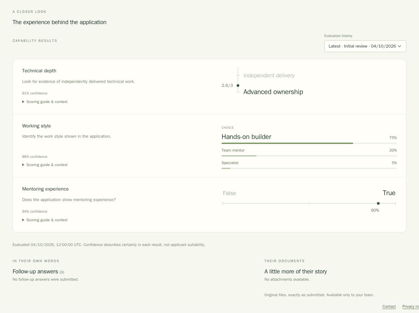Click the 'Mentoring experience' heading
This screenshot has width=419, height=313.
point(45,189)
